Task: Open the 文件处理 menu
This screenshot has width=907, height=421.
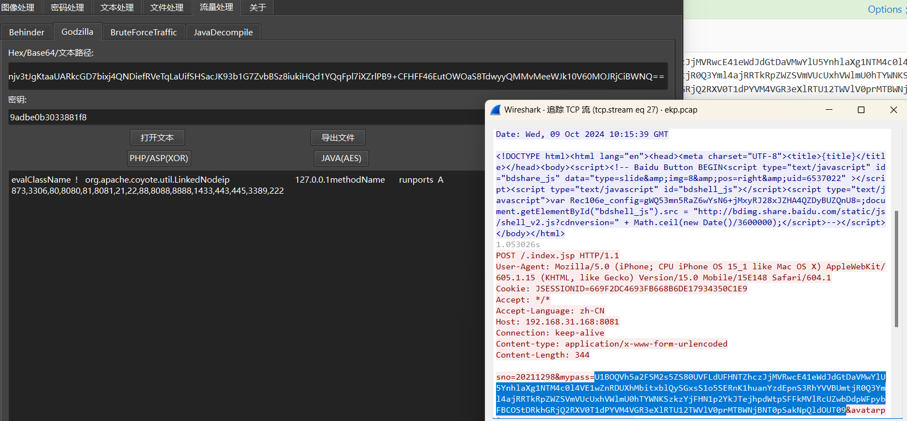Action: point(167,7)
